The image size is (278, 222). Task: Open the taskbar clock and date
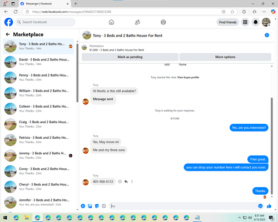[x=260, y=218]
